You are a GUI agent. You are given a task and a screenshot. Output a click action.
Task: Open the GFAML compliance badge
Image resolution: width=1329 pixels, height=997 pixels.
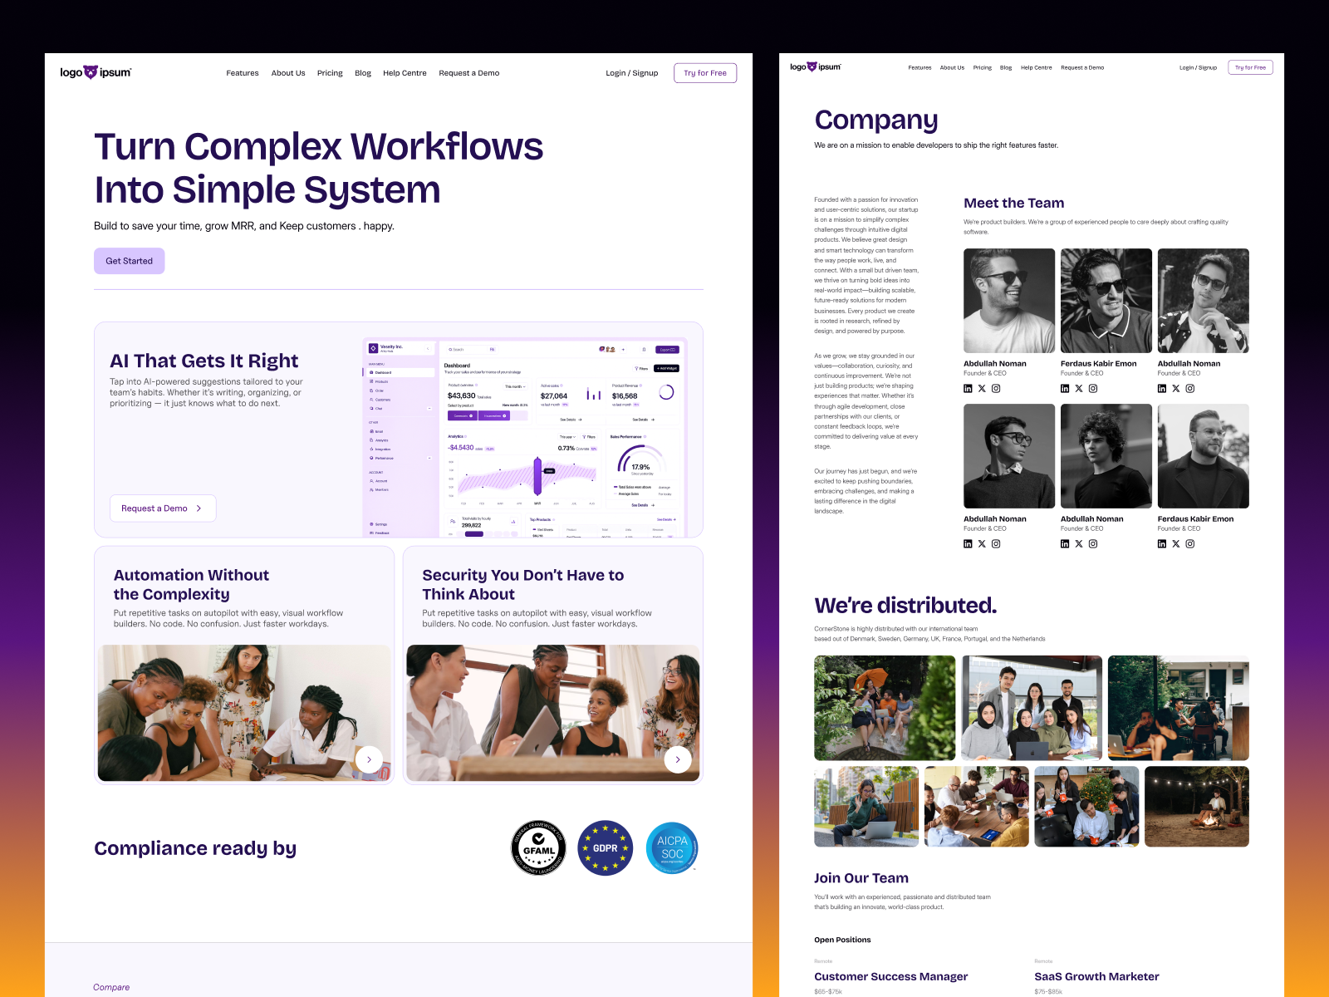538,848
